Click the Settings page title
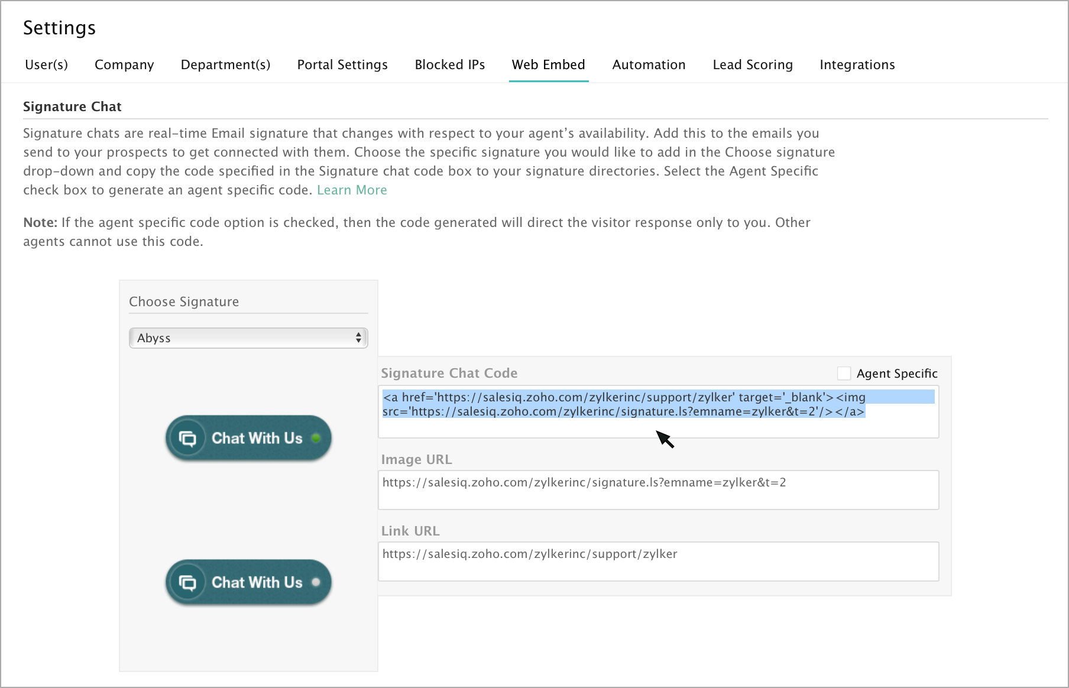The height and width of the screenshot is (688, 1069). (59, 28)
